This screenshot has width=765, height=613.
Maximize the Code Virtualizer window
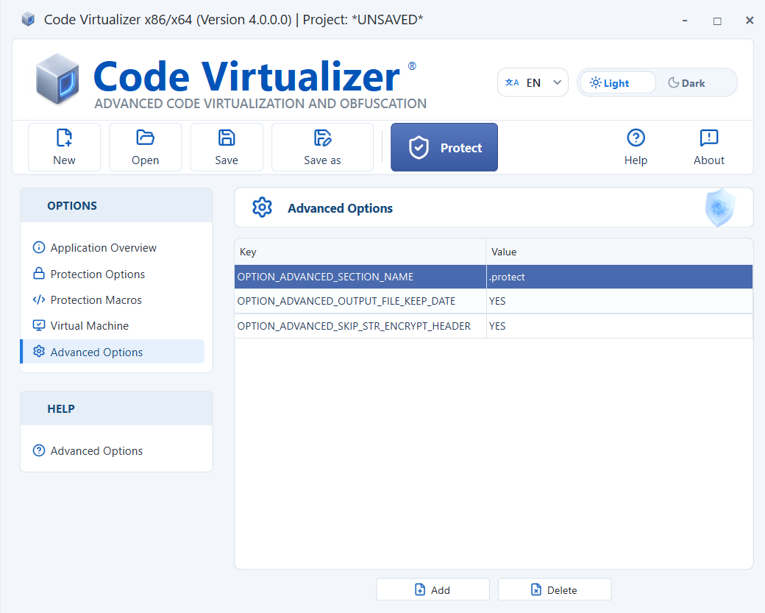(x=717, y=21)
